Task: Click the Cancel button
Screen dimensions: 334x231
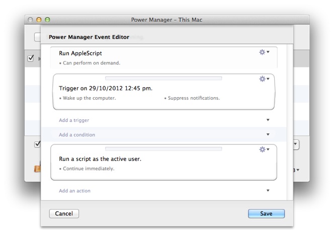Action: pos(64,214)
